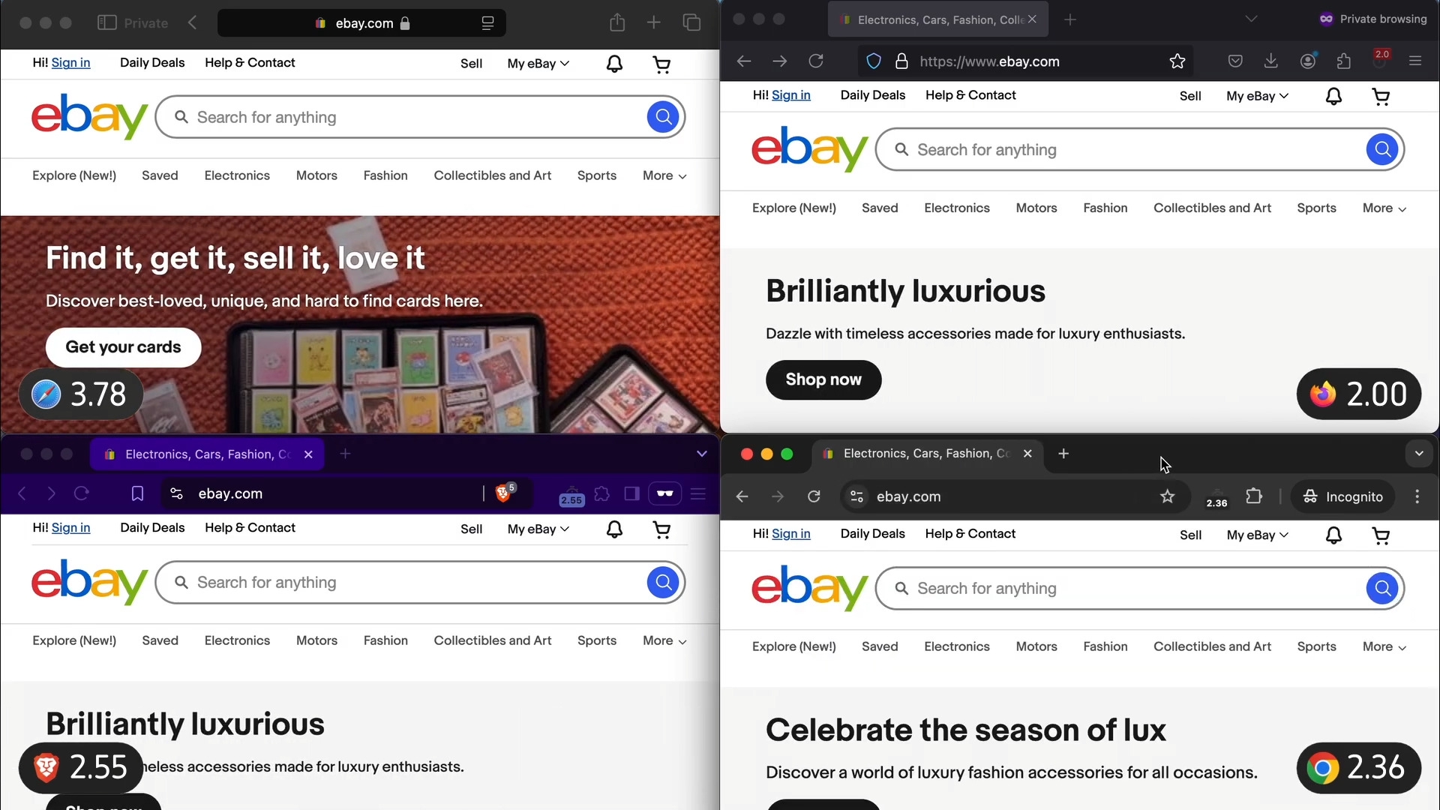Image resolution: width=1440 pixels, height=810 pixels.
Task: Open cart icon in Chrome eBay page
Action: 1381,535
